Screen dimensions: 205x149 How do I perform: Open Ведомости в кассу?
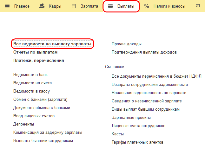[31, 91]
